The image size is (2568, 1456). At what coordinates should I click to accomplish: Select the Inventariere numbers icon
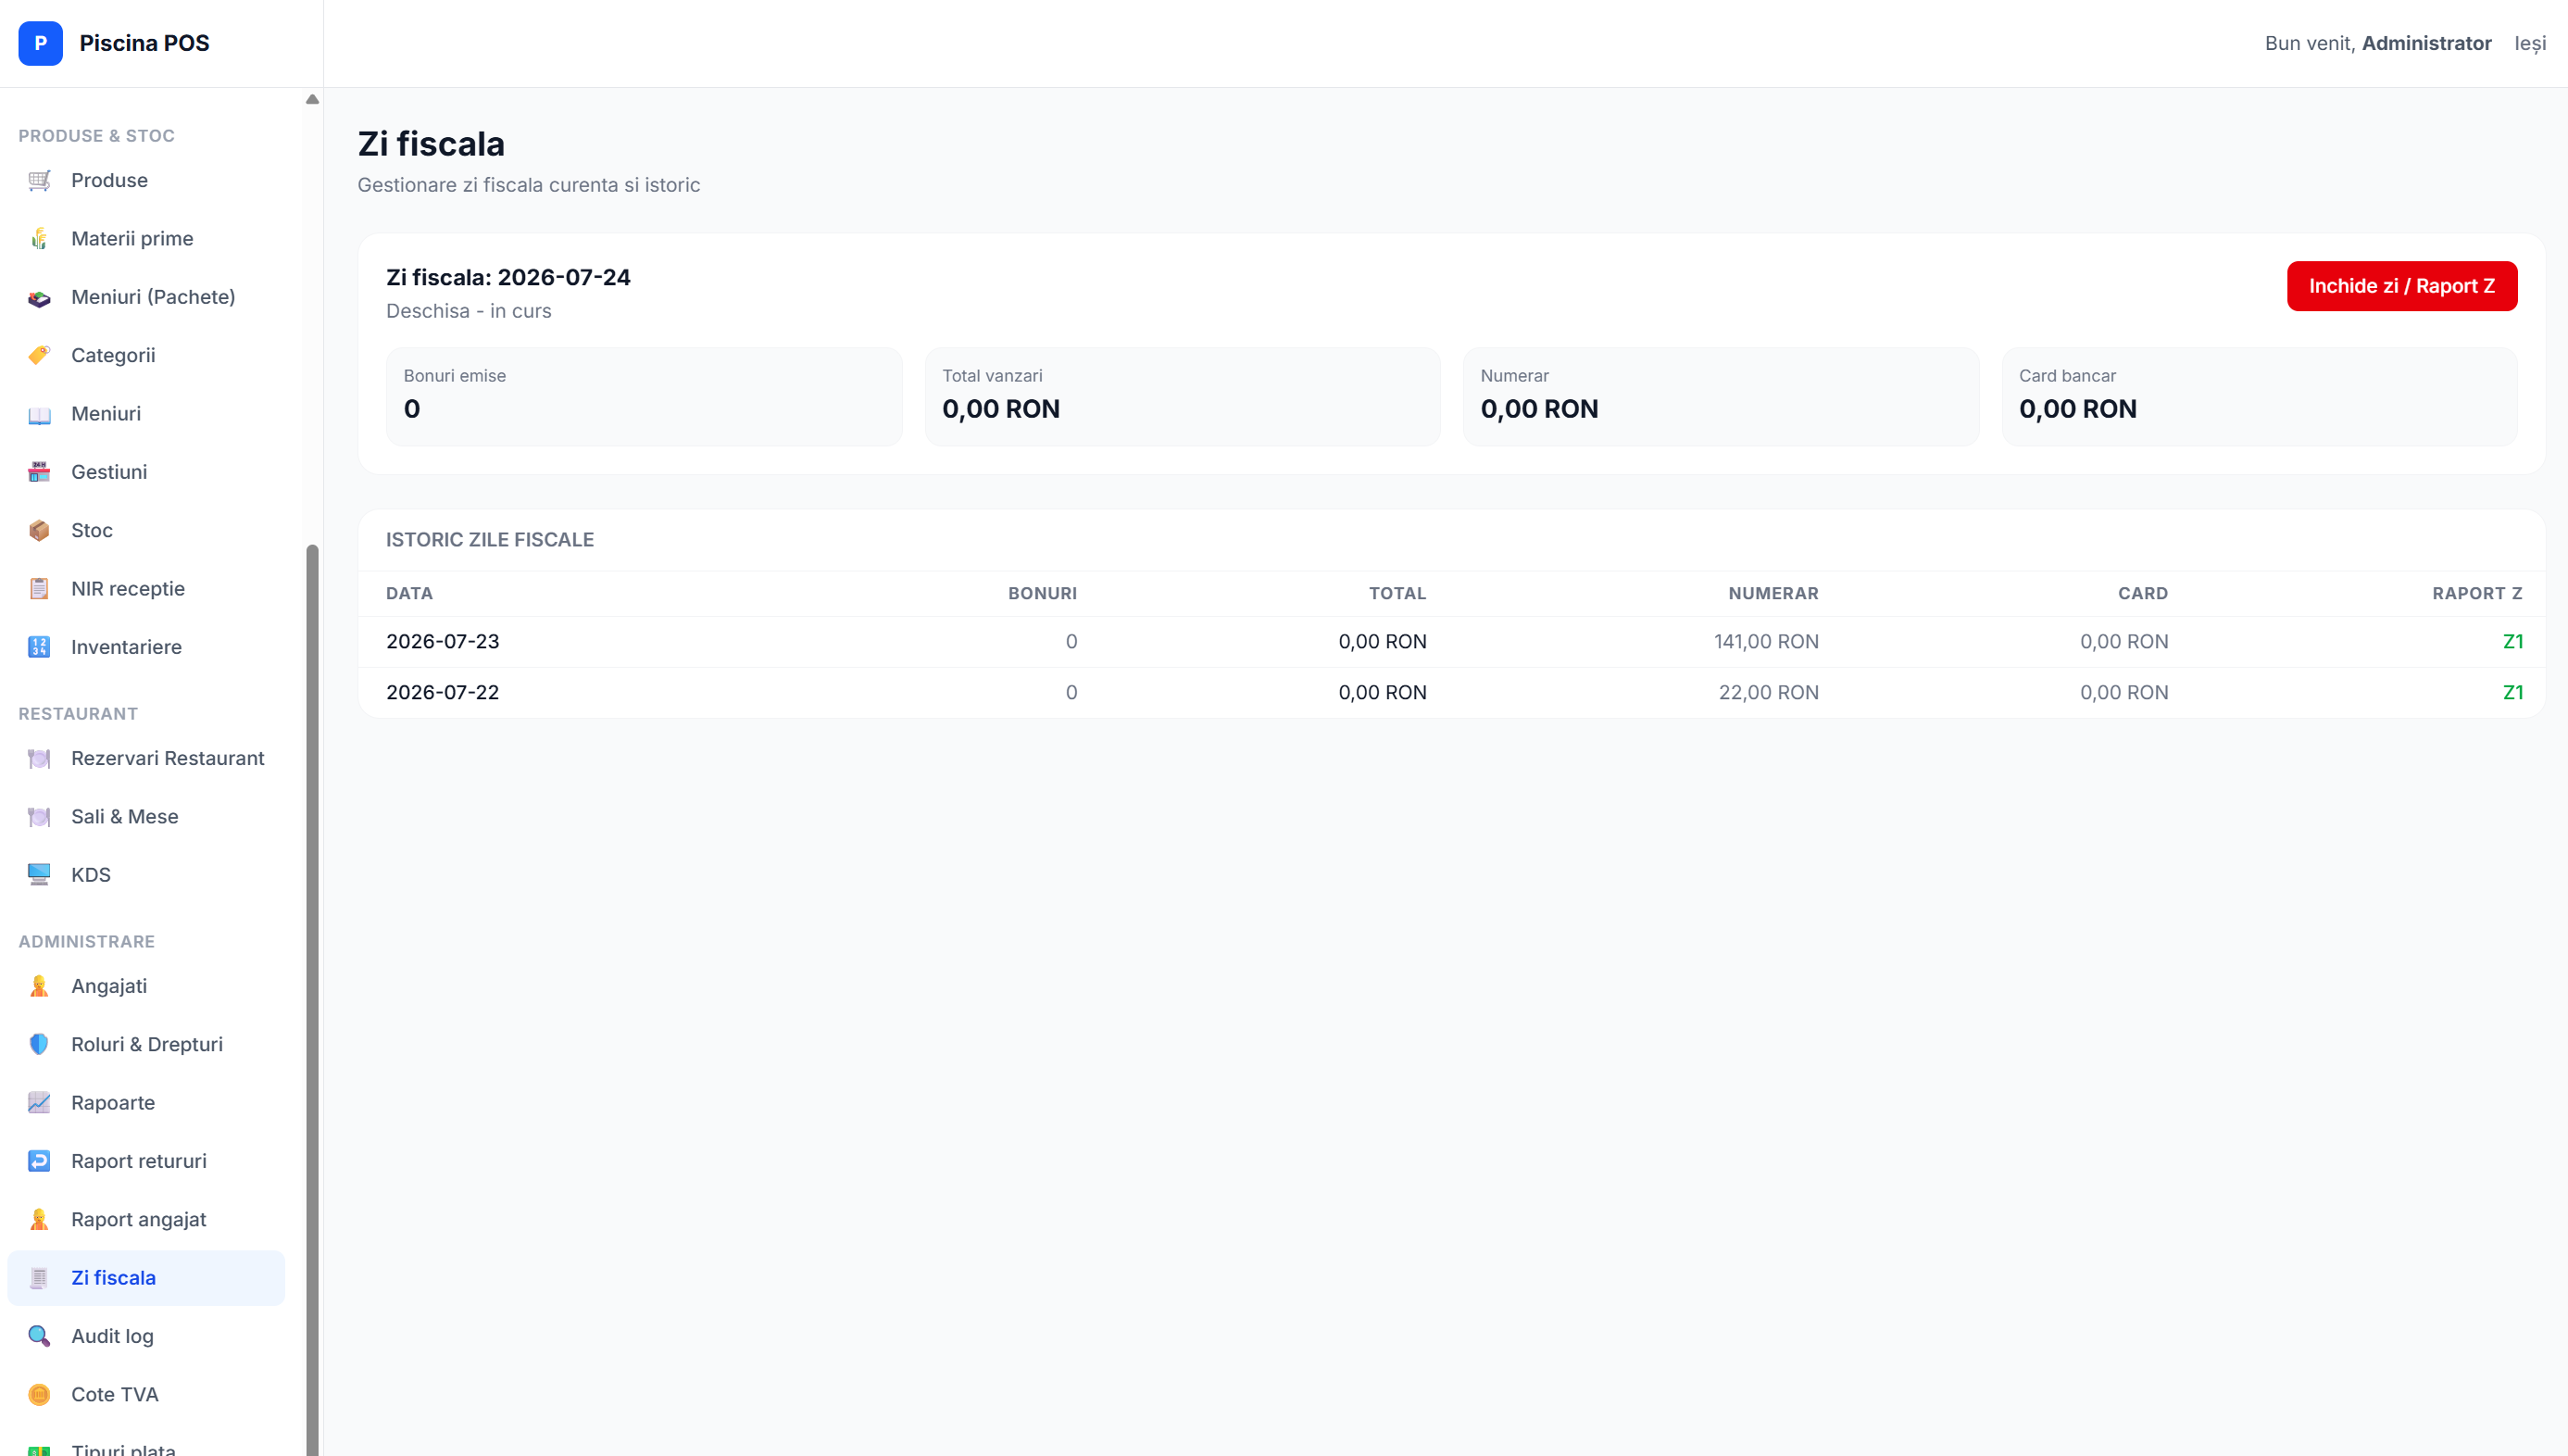click(39, 647)
